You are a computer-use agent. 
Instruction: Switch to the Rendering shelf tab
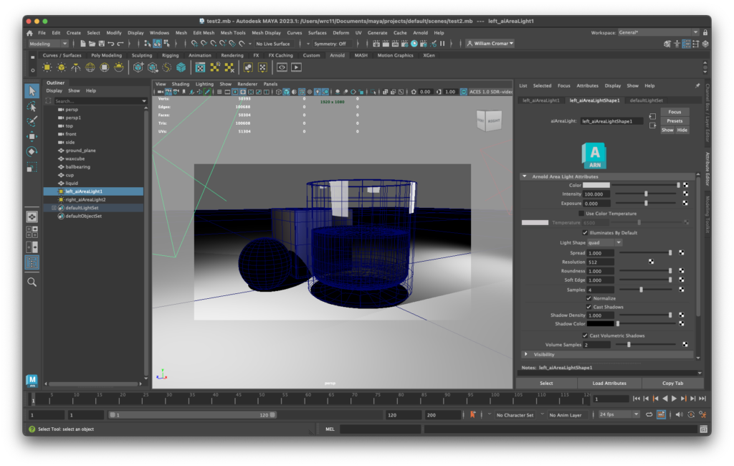click(x=232, y=55)
